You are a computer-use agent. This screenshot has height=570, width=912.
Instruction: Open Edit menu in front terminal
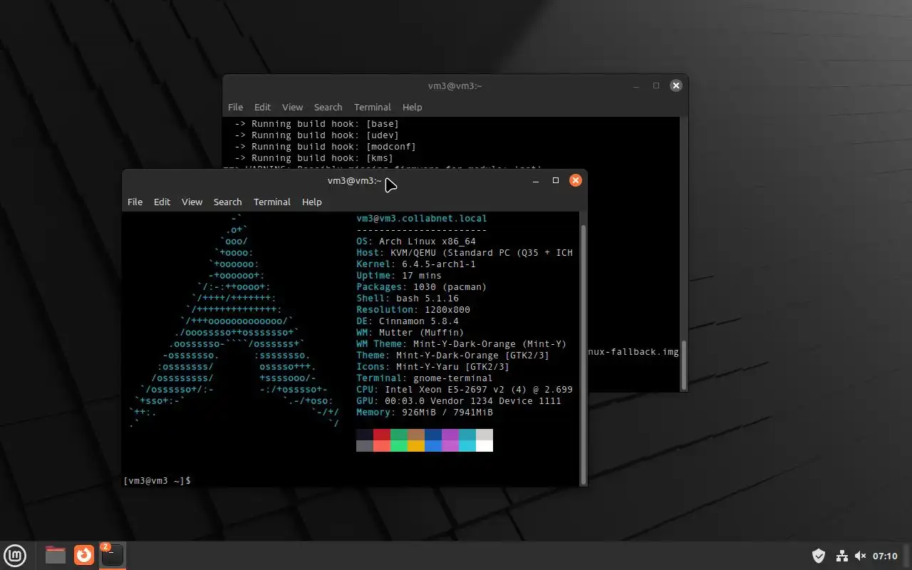click(x=162, y=202)
